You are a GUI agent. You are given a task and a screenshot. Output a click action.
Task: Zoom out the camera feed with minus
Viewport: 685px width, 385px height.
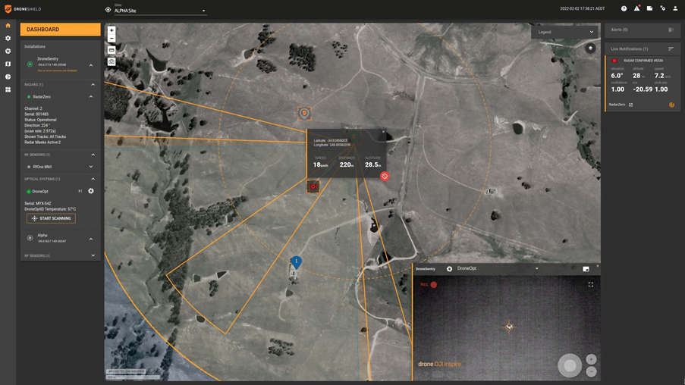[x=591, y=371]
